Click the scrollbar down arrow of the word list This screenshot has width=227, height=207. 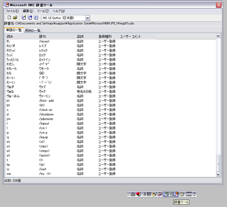click(x=218, y=174)
